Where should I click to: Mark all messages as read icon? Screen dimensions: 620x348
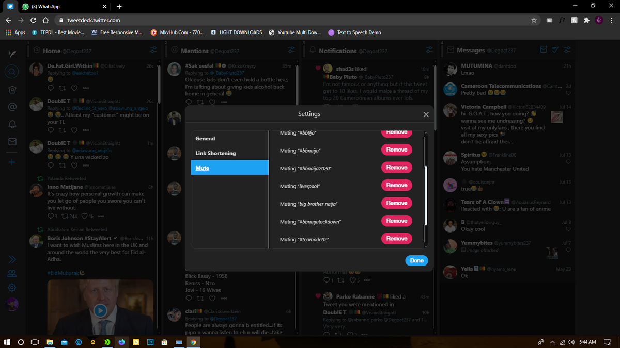tap(555, 50)
